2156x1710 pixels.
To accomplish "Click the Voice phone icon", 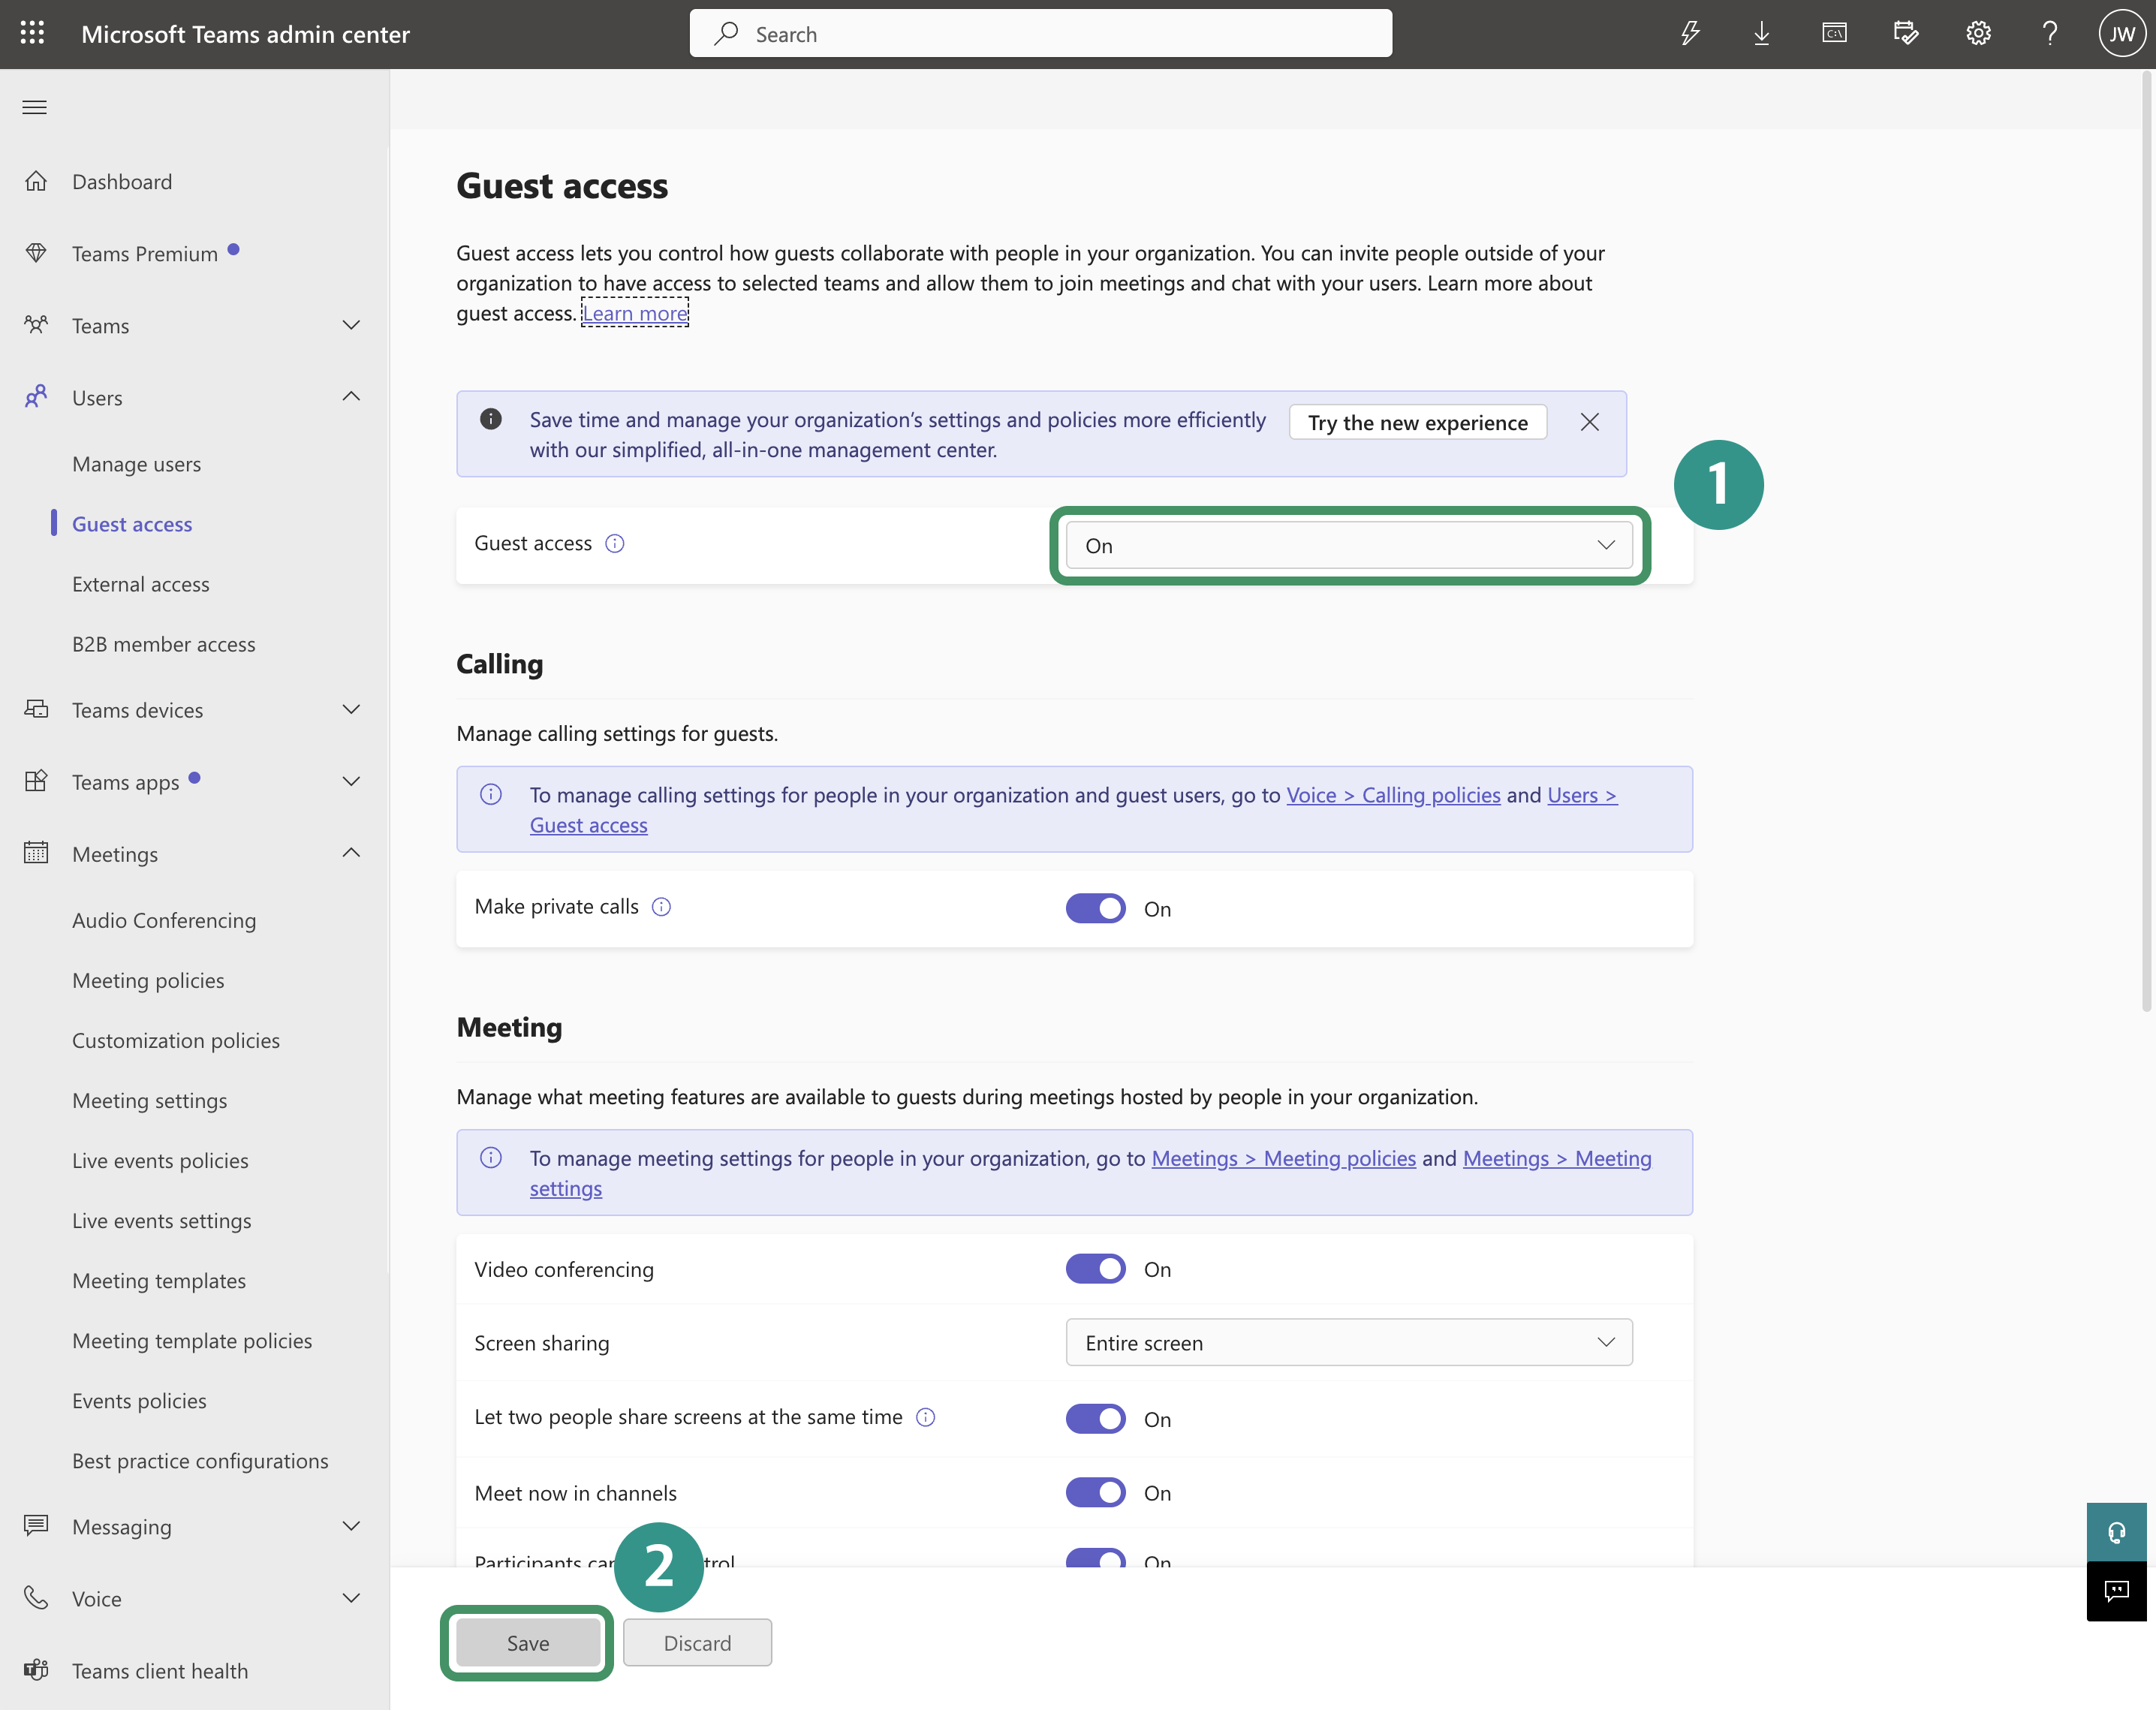I will point(36,1598).
